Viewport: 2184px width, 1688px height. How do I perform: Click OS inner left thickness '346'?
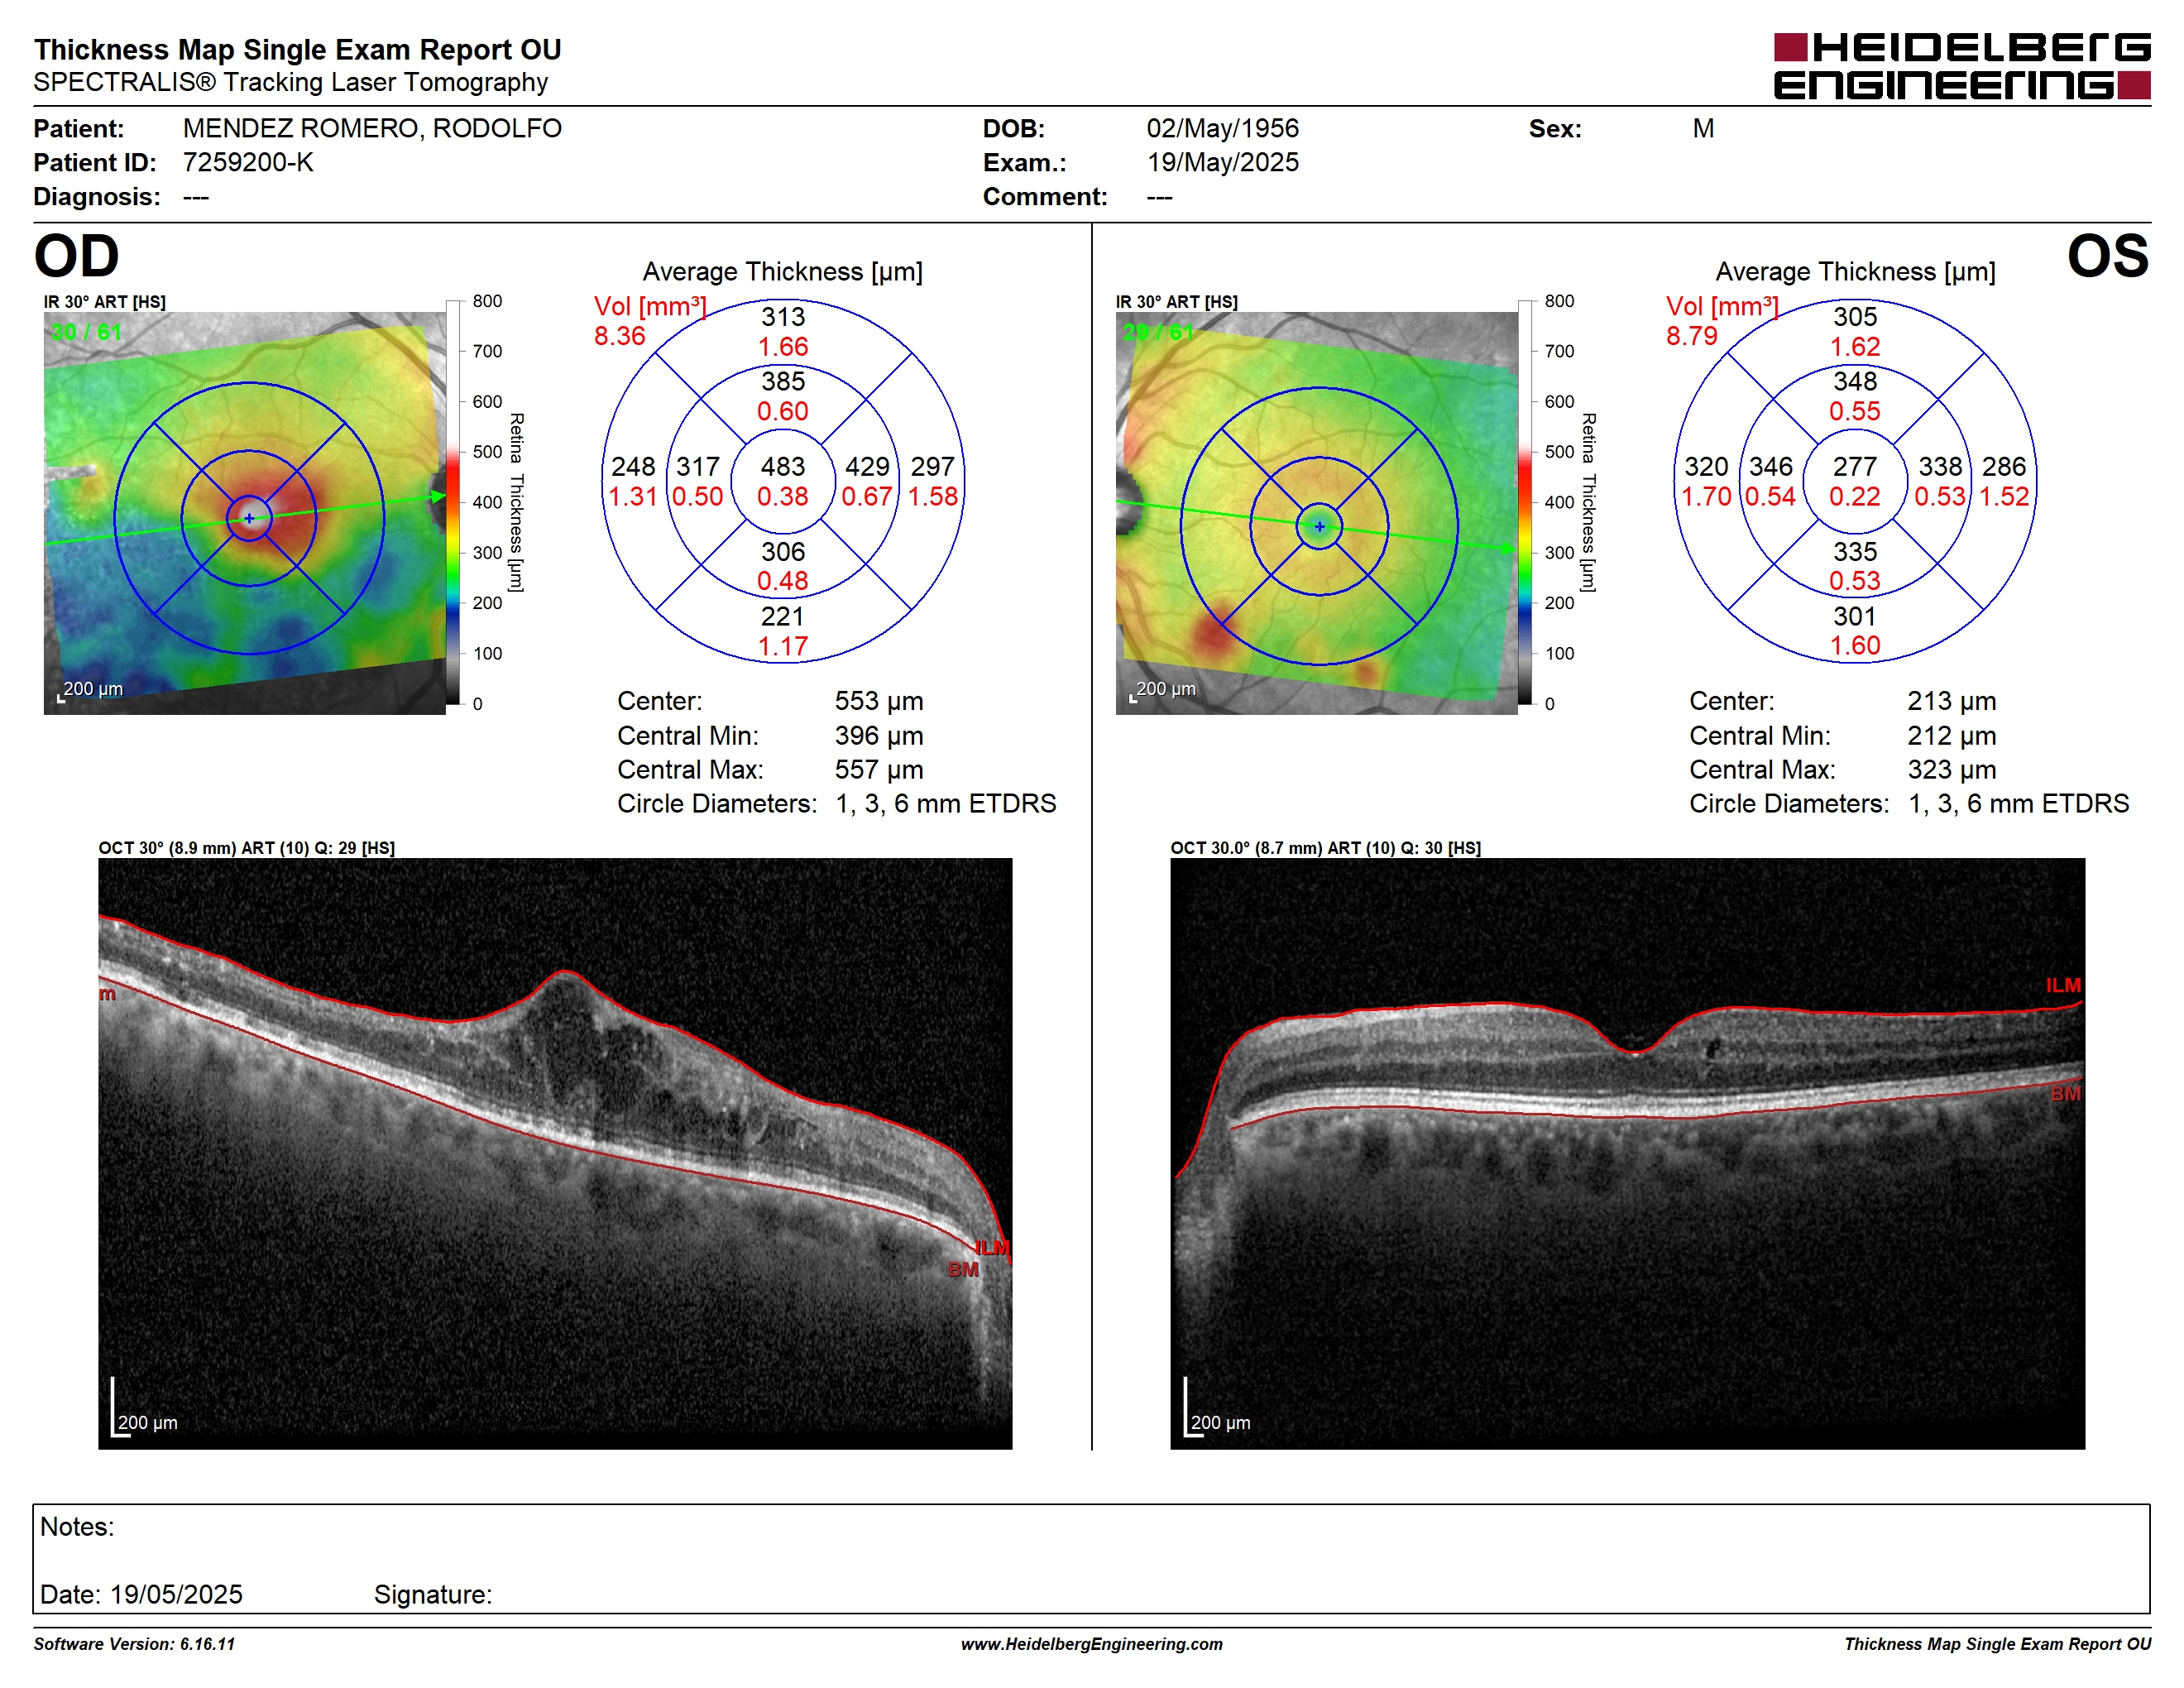tap(1770, 467)
